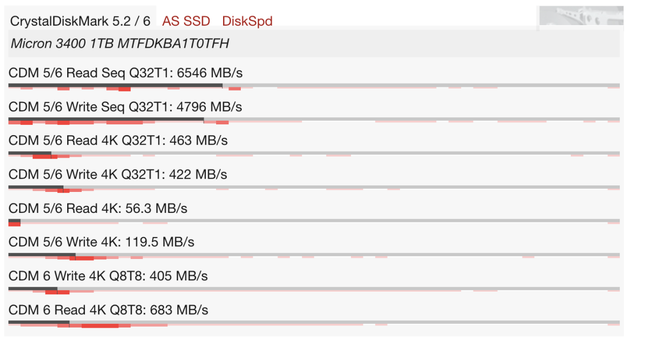The height and width of the screenshot is (341, 645).
Task: Select the Read 4K Q32T1 463 MB/s text
Action: [118, 140]
